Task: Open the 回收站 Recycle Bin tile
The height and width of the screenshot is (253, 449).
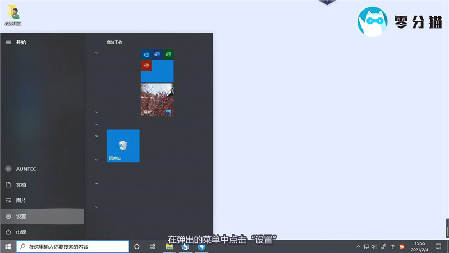Action: coord(123,146)
